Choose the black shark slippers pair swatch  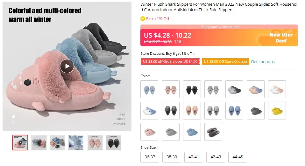[x=192, y=89]
